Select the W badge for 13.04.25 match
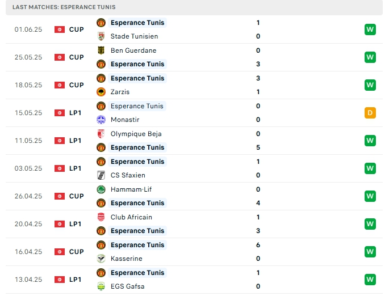389x296 pixels. point(370,280)
